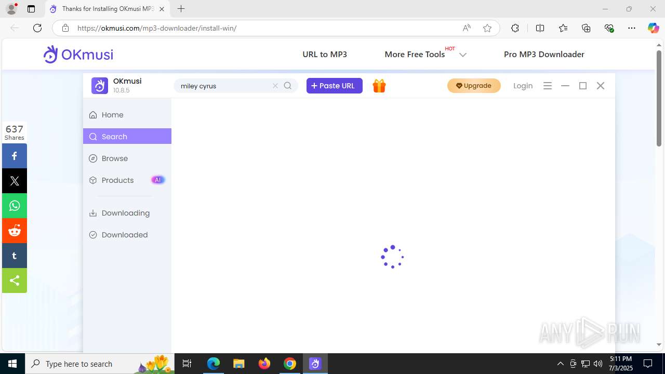Share via WhatsApp
The image size is (665, 374).
(x=15, y=206)
